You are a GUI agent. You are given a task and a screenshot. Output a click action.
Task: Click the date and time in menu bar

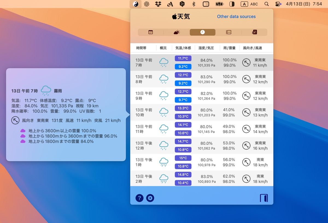tap(304, 4)
